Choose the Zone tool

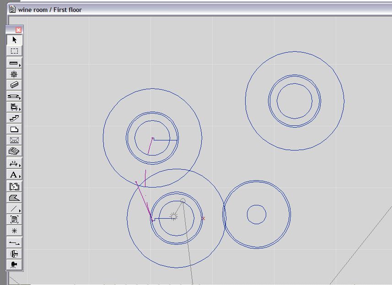tap(14, 186)
